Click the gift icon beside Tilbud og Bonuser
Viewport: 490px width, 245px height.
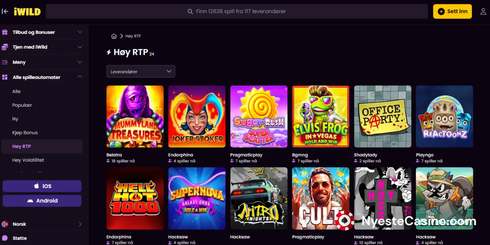pyautogui.click(x=5, y=32)
